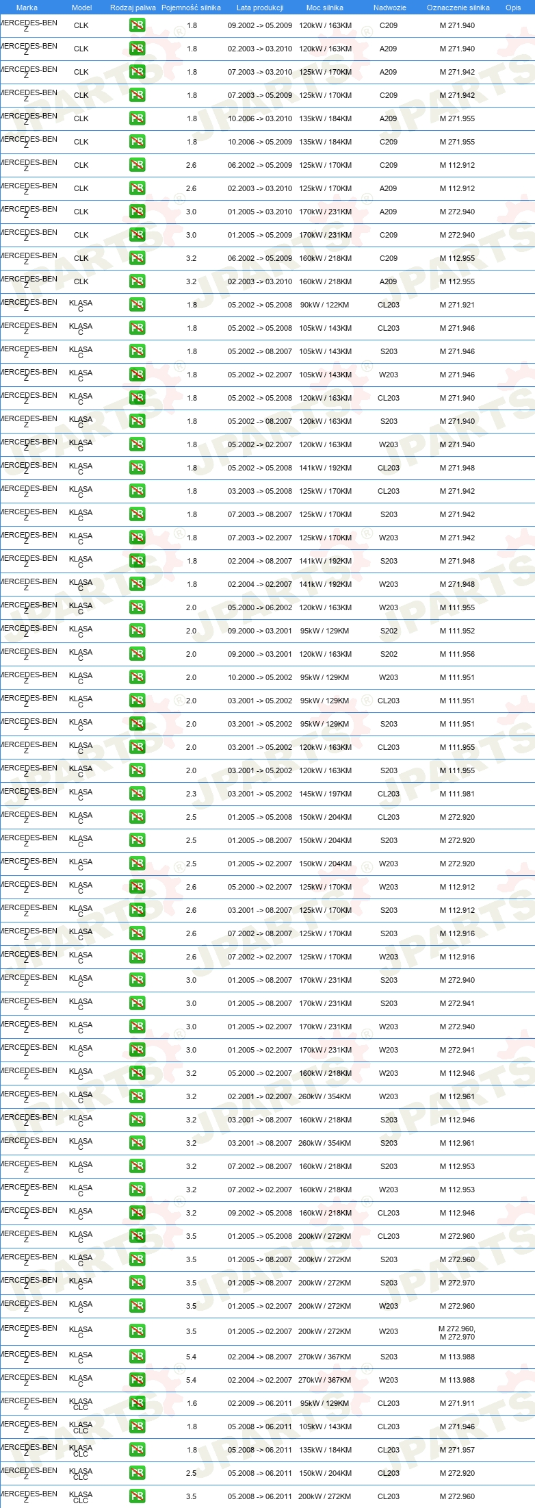Image resolution: width=535 pixels, height=1508 pixels.
Task: Select W203 body in the M 111.955 row
Action: 389,607
